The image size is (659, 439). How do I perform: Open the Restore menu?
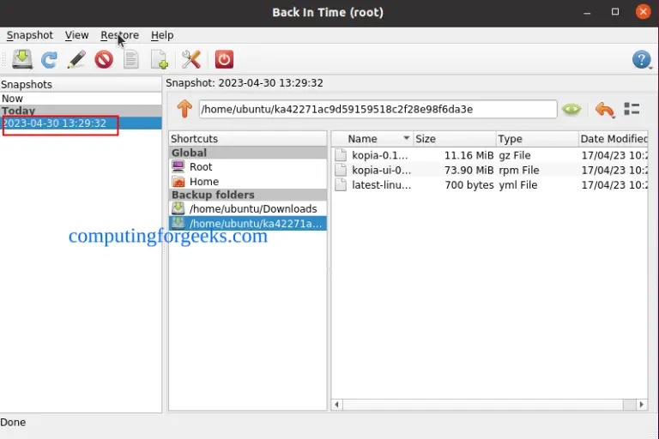[x=120, y=35]
